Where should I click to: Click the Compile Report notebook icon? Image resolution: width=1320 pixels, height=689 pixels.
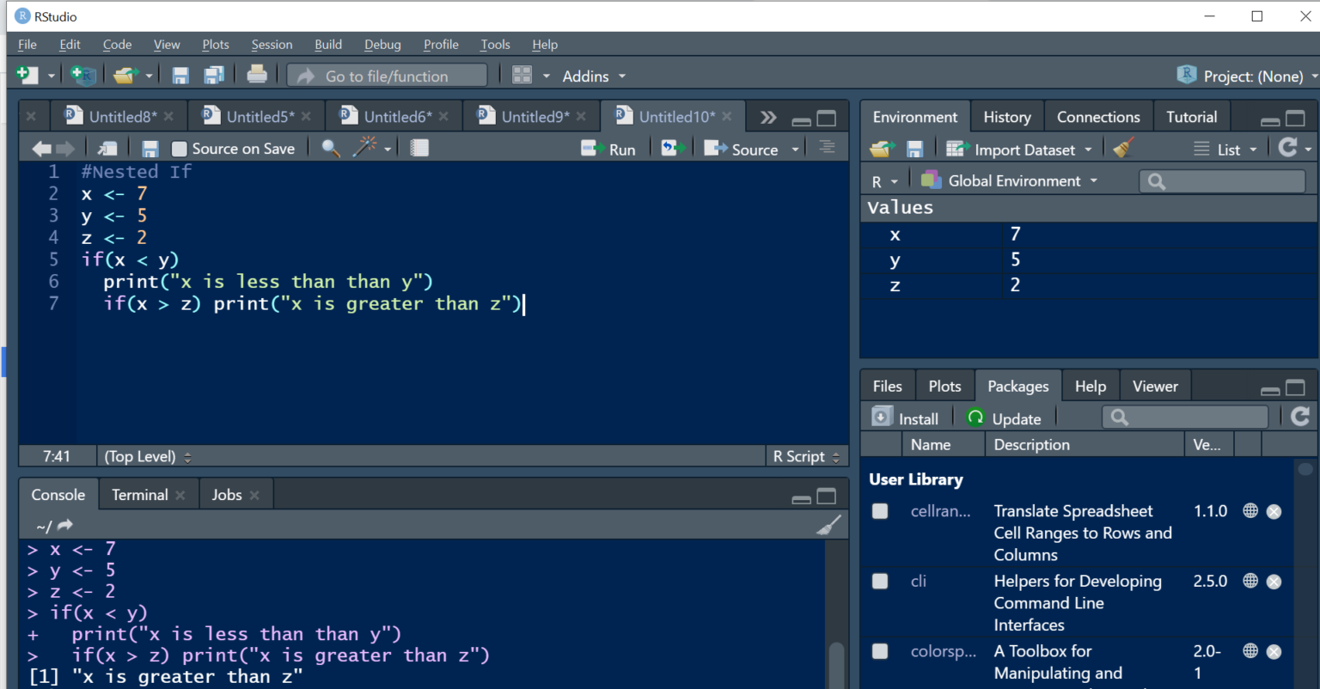419,148
